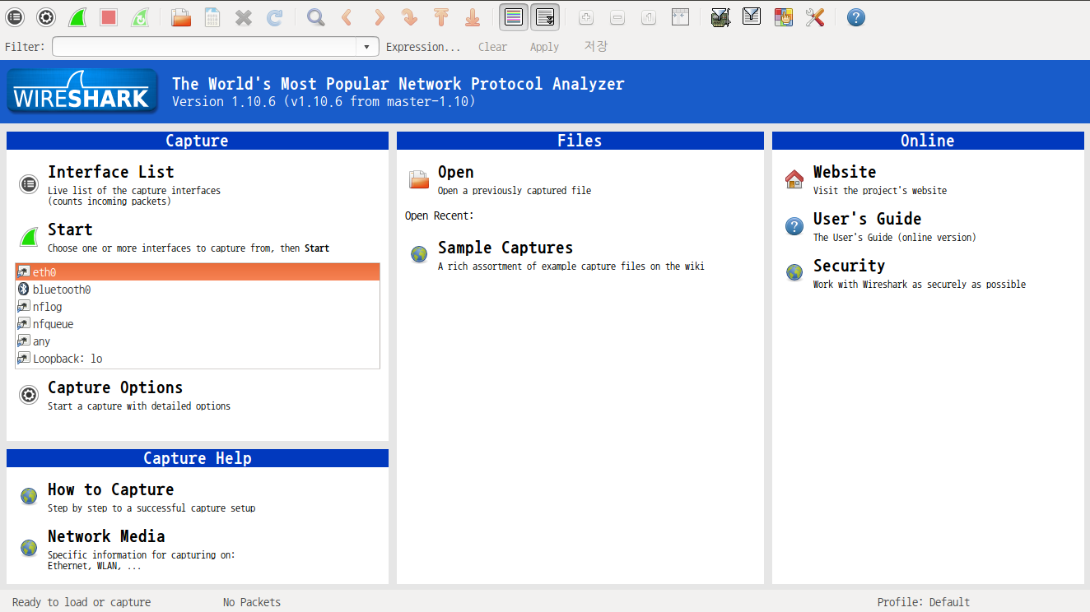Click the house icon beside Website

point(794,179)
